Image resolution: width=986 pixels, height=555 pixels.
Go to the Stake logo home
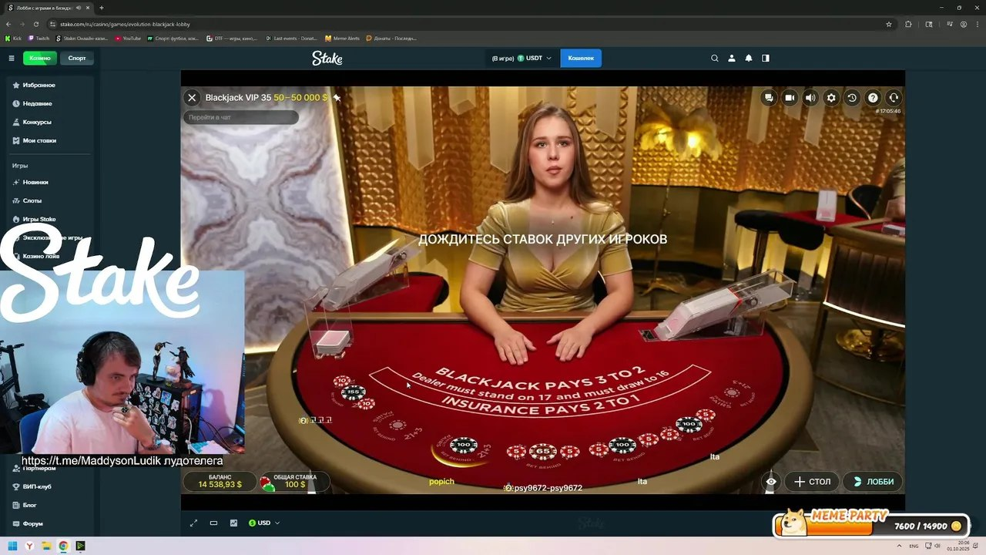[327, 58]
